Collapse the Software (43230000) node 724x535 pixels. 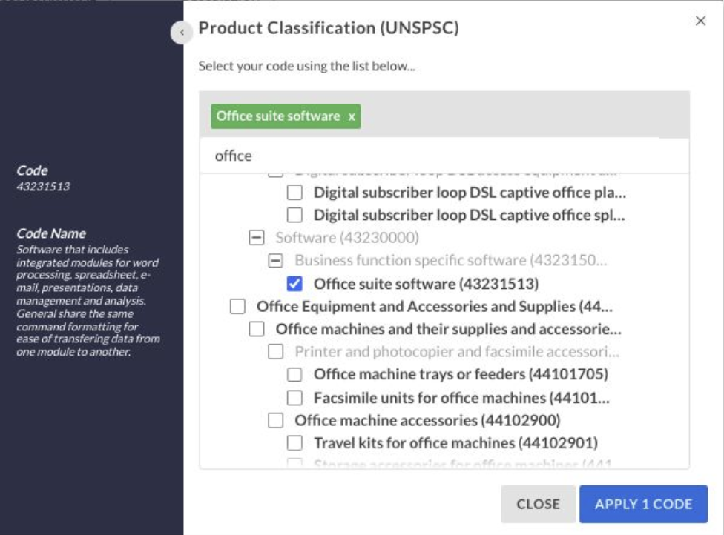point(257,239)
